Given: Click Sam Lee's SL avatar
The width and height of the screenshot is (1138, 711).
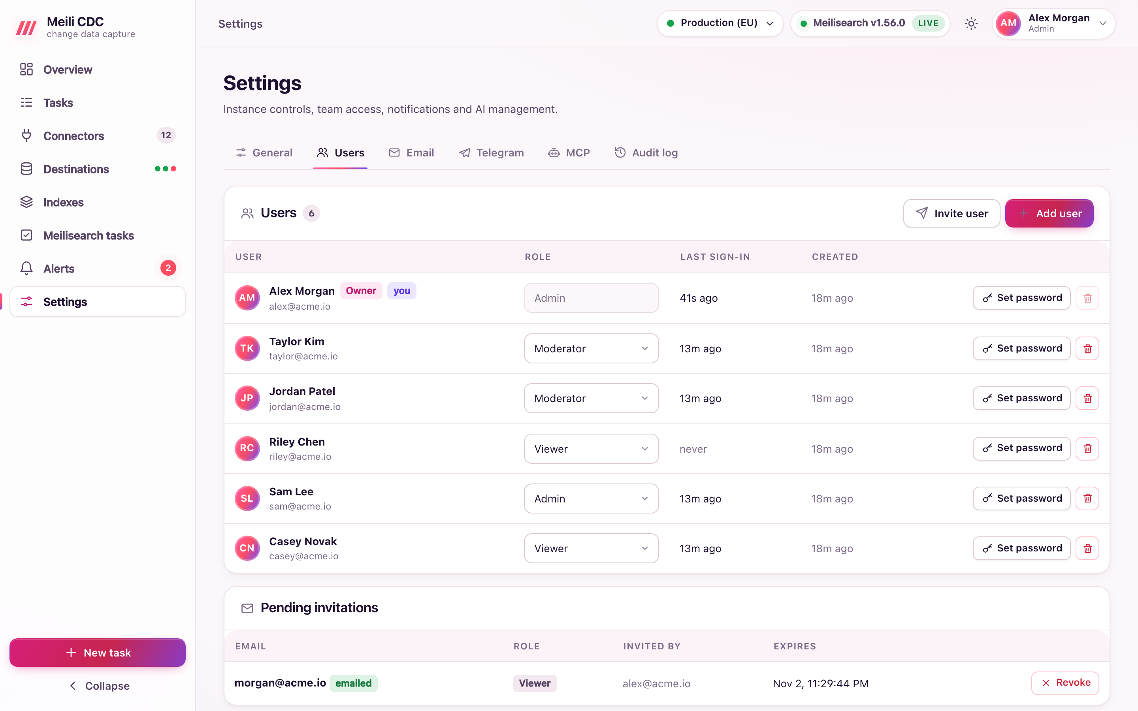Looking at the screenshot, I should tap(247, 498).
